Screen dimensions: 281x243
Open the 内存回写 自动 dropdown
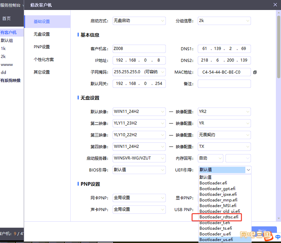[210, 158]
